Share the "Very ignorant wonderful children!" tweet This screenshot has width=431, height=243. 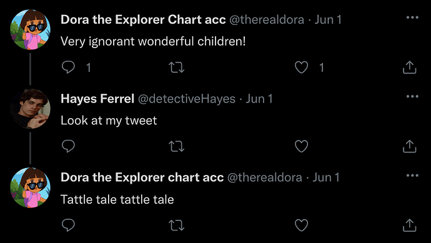tap(410, 67)
